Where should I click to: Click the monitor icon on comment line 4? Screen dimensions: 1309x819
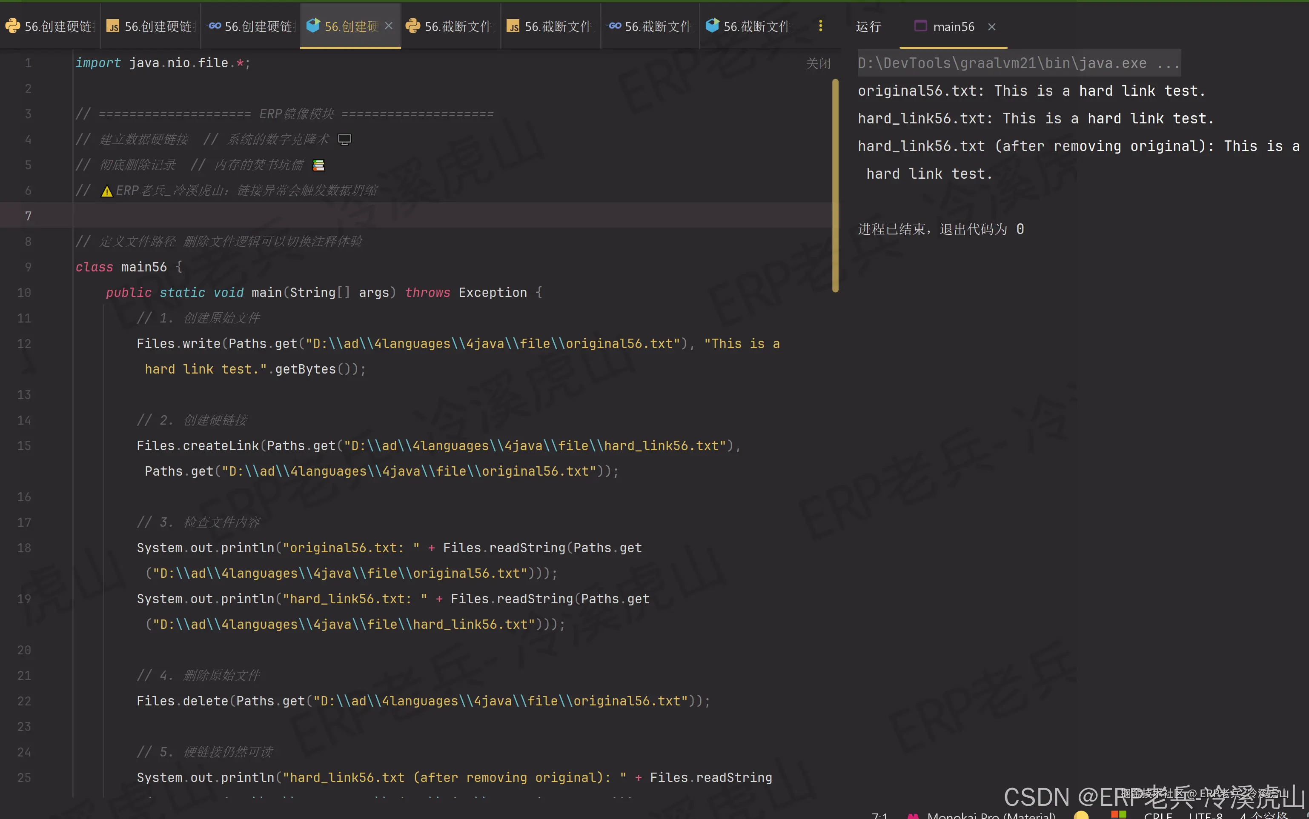pyautogui.click(x=344, y=140)
